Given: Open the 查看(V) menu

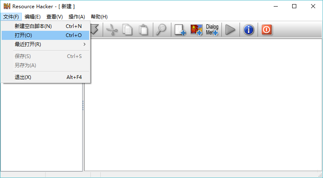Looking at the screenshot, I should [55, 17].
